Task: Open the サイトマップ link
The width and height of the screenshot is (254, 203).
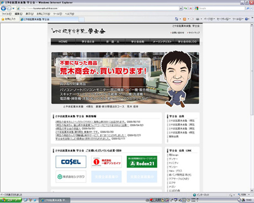Action: tap(193, 33)
